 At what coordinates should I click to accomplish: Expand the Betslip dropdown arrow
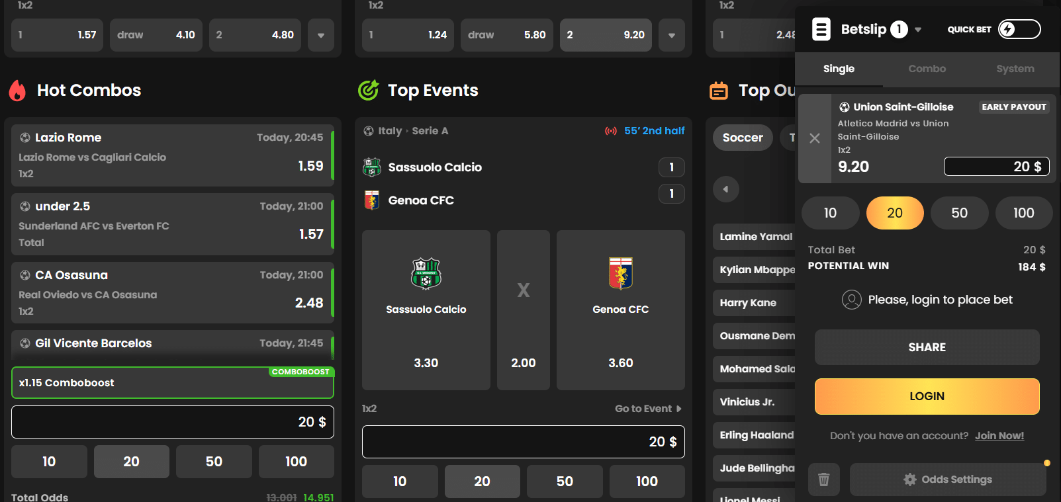click(x=918, y=30)
